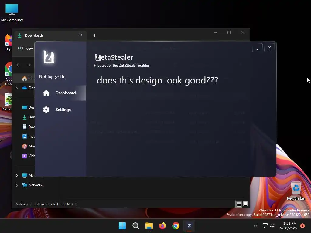Click the ZetaStealer Z logo in sidebar

pos(49,57)
